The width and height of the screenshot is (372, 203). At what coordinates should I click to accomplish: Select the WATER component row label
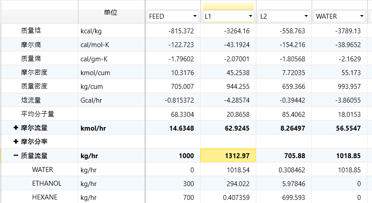click(42, 169)
